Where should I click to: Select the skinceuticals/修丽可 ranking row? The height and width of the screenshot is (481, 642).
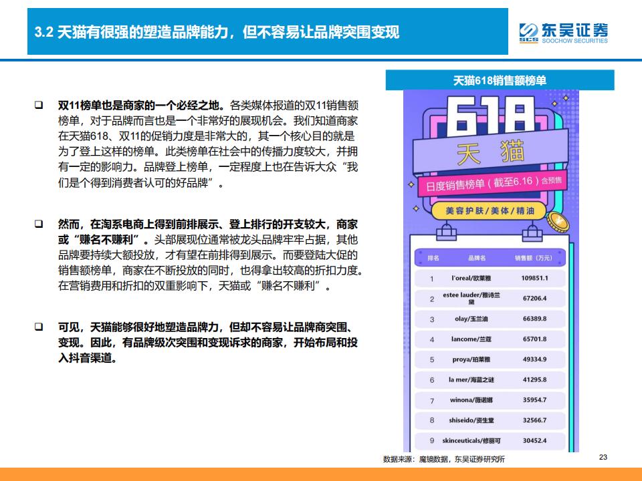[x=490, y=441]
